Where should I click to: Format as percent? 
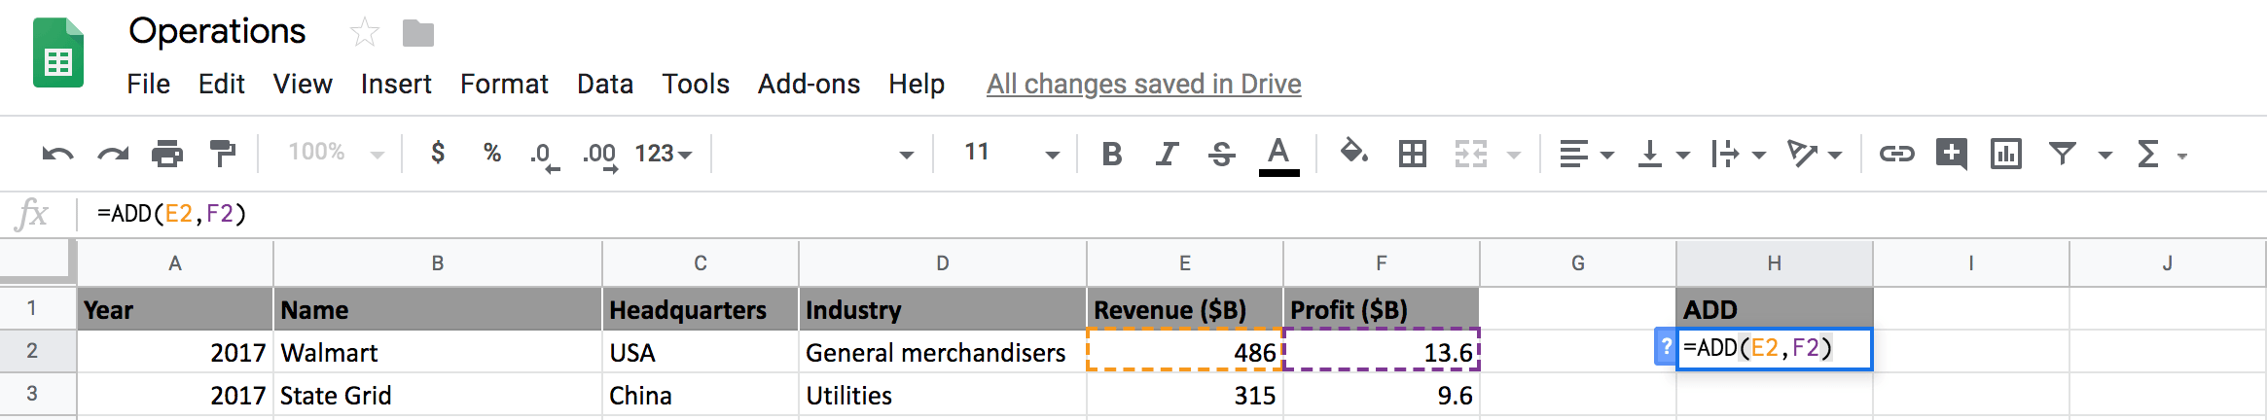coord(492,153)
